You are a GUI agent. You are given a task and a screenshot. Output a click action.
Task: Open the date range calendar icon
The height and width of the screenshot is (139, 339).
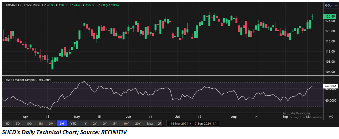tap(215, 124)
